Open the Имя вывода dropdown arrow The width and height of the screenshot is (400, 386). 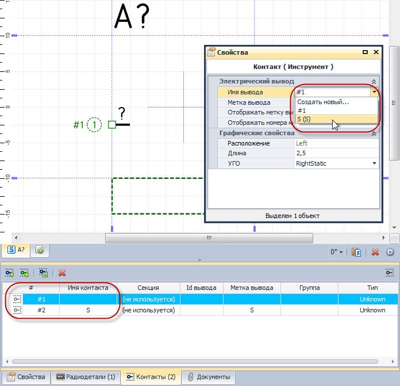374,92
